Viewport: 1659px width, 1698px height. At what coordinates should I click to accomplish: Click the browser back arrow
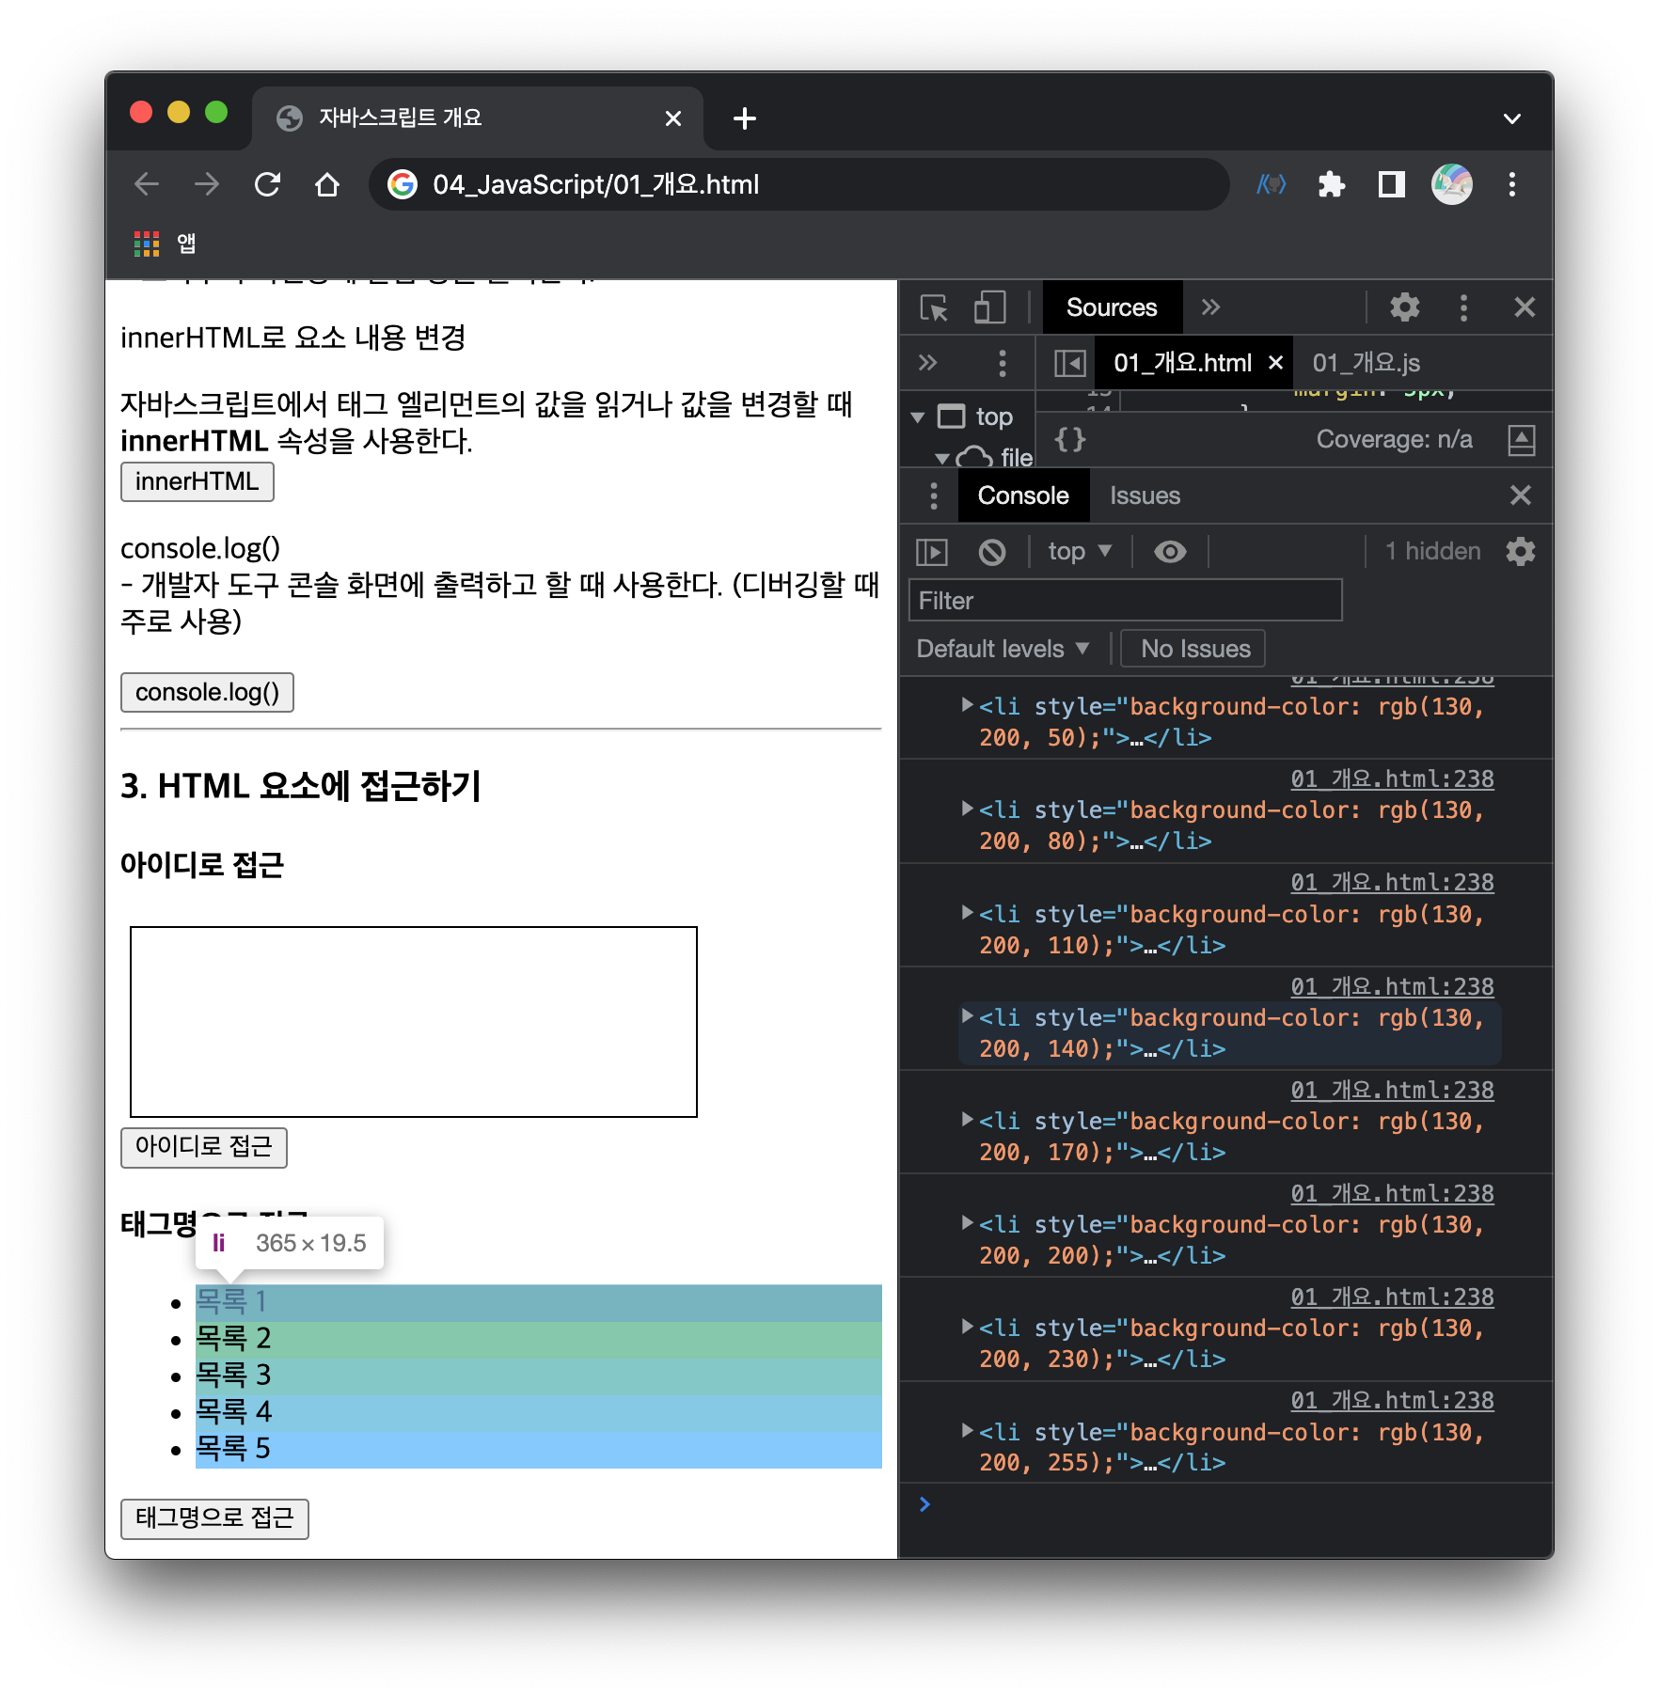point(147,184)
